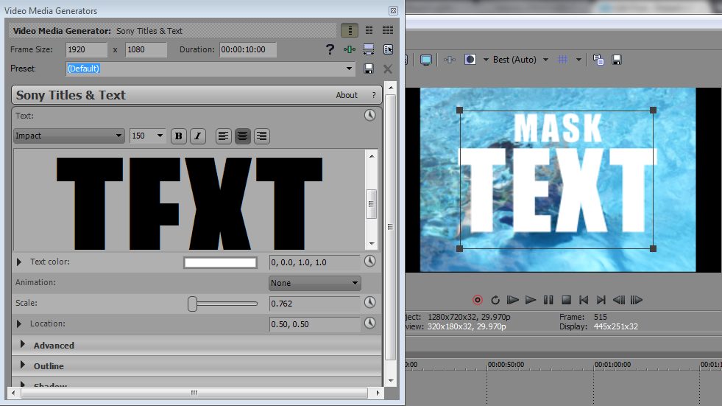The height and width of the screenshot is (406, 722).
Task: Toggle italic text formatting
Action: click(197, 136)
